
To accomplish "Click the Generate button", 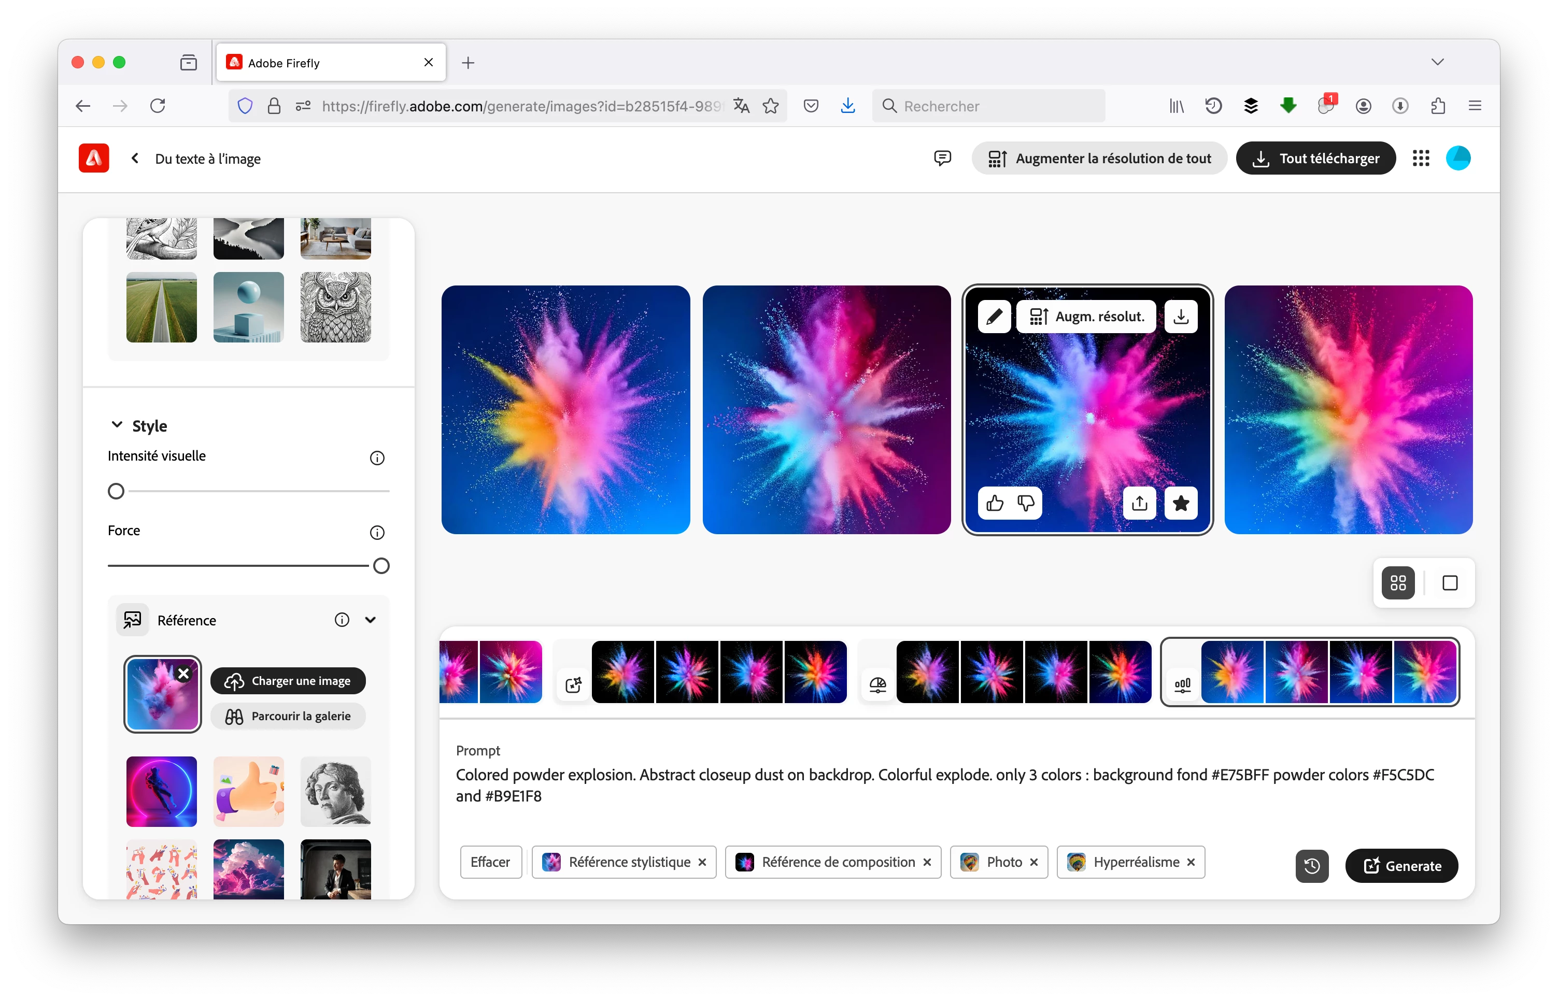I will 1401,866.
